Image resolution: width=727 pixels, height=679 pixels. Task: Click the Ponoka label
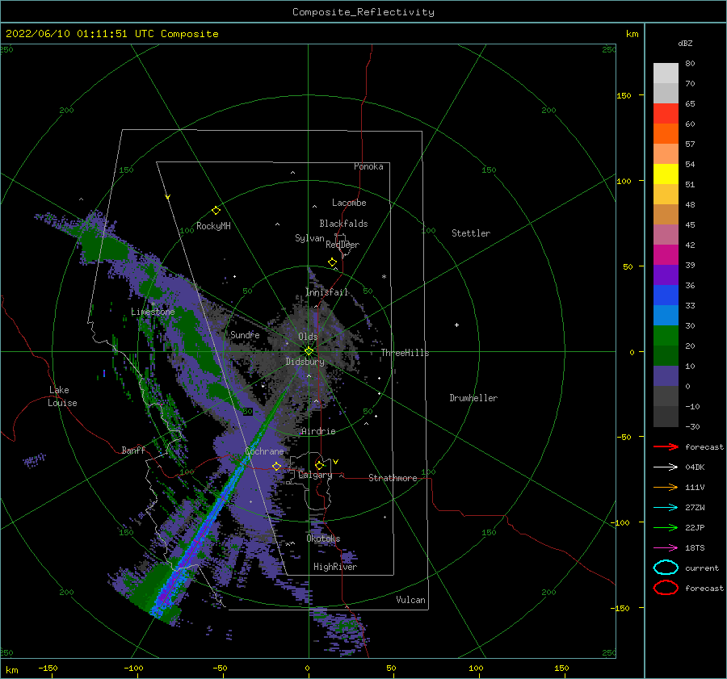(368, 166)
